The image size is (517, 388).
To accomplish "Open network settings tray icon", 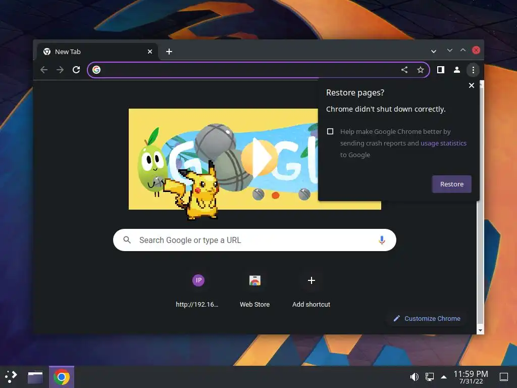I will [429, 377].
